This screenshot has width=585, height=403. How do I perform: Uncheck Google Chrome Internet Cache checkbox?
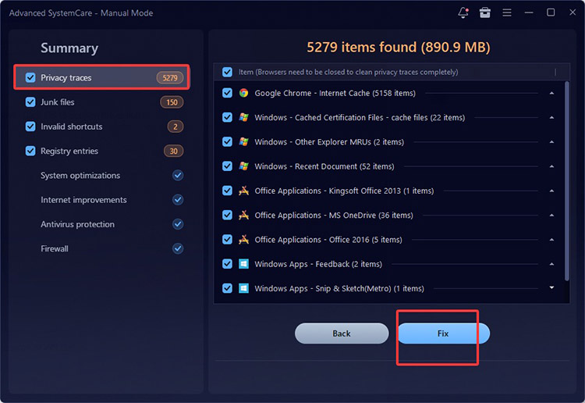227,93
